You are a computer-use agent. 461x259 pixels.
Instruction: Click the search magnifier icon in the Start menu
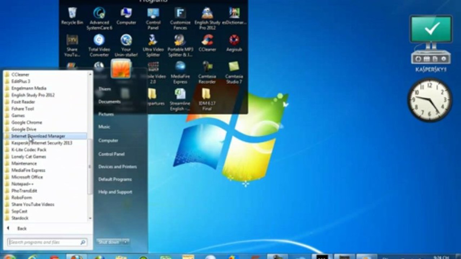83,242
